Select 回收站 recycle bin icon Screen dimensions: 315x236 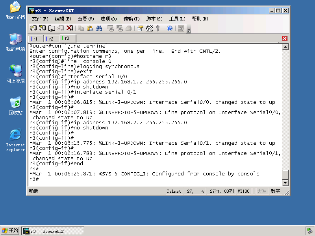click(15, 106)
